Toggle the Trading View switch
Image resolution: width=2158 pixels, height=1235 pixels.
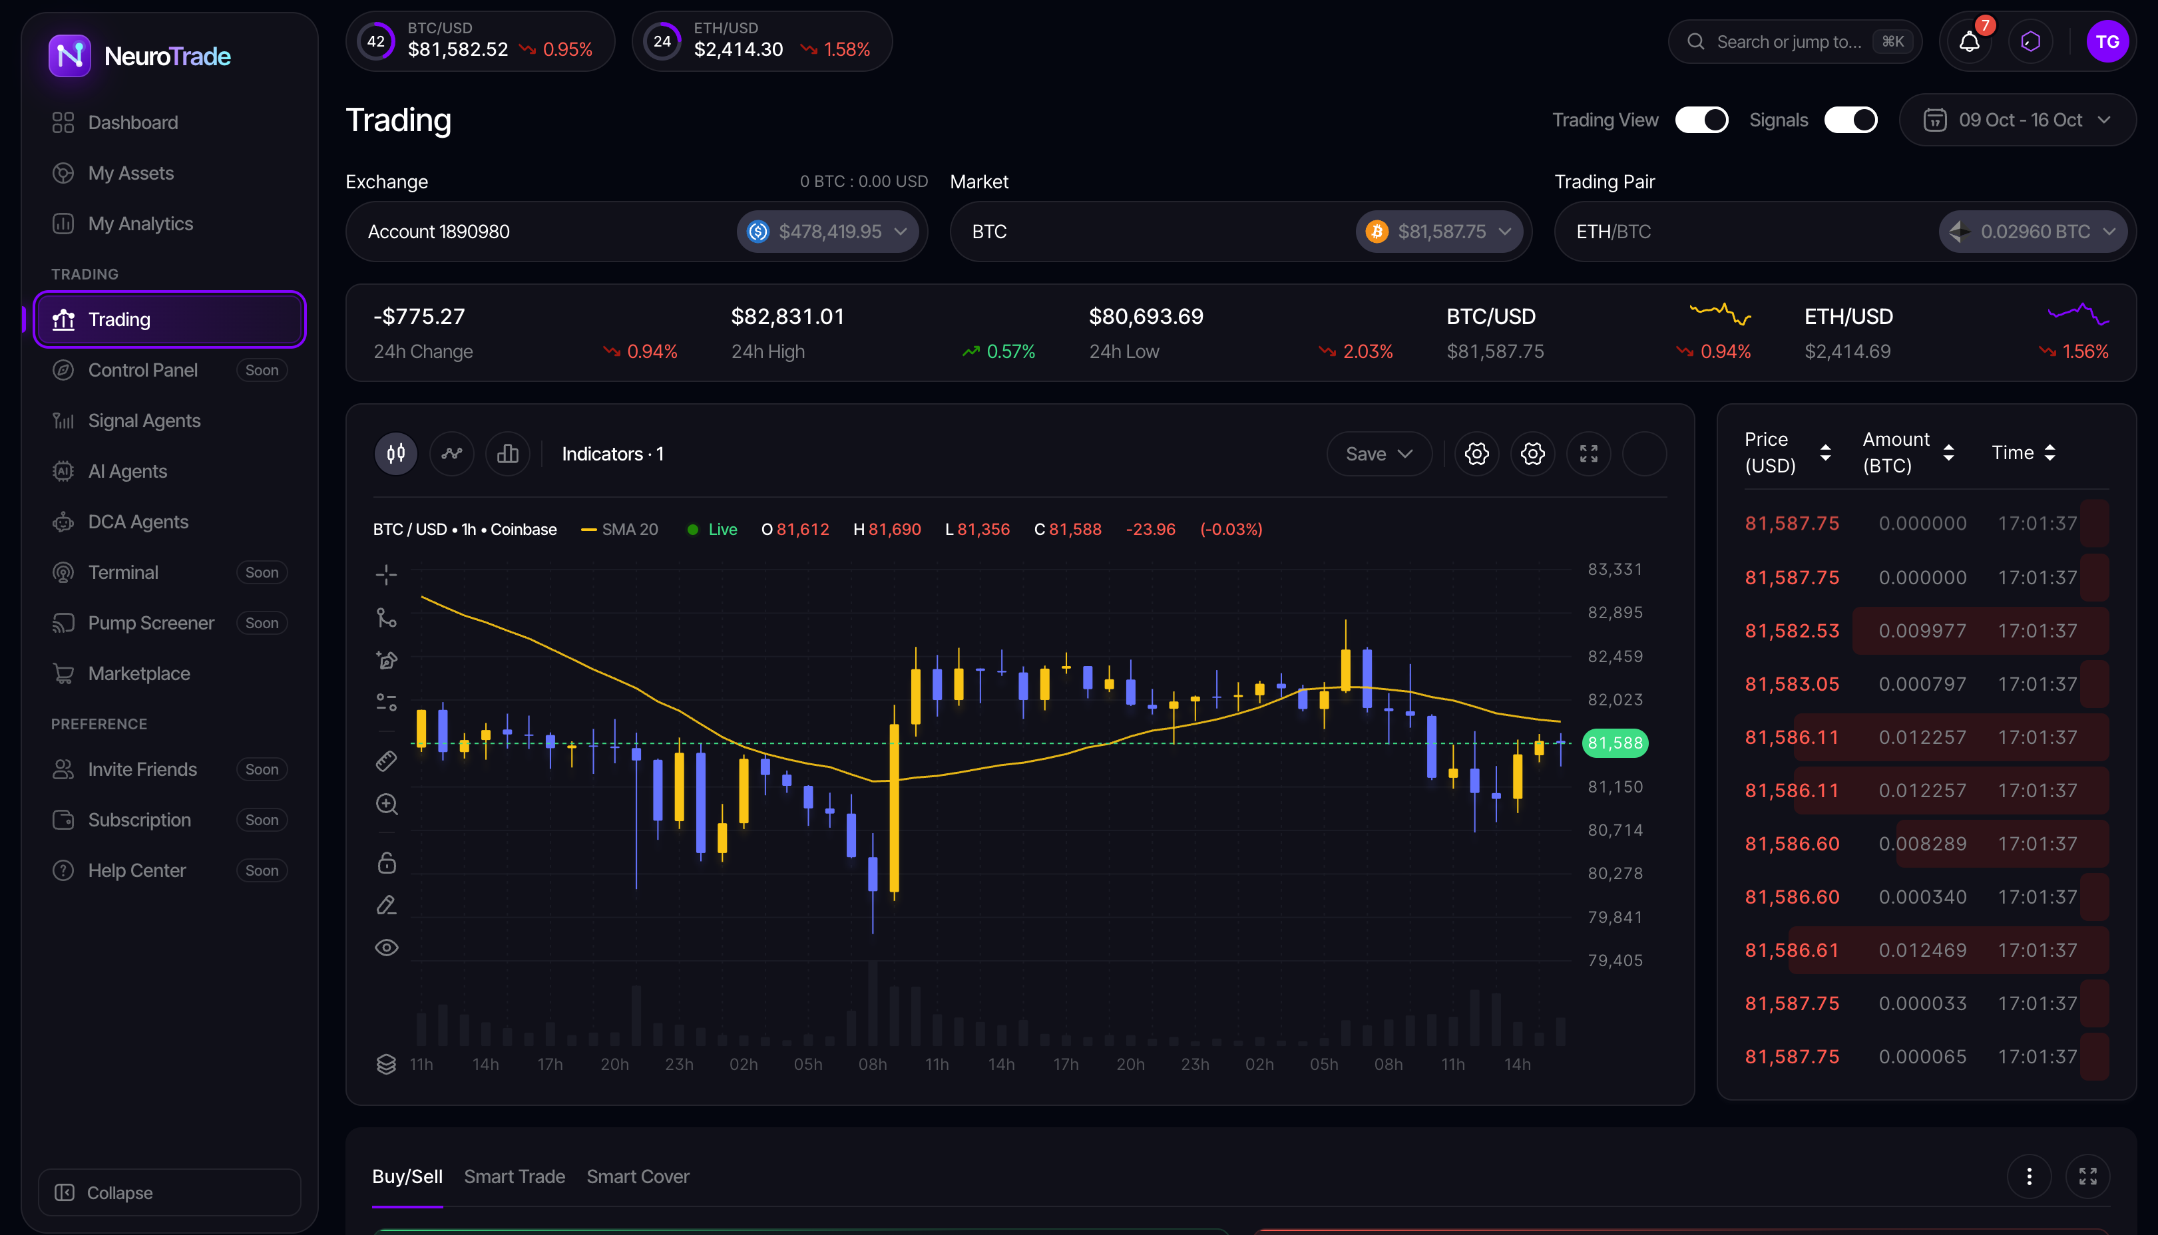pyautogui.click(x=1701, y=120)
